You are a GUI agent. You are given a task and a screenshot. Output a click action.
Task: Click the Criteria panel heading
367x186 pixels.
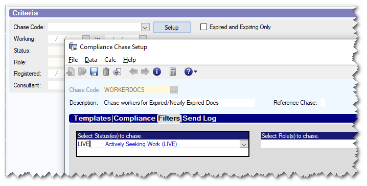tap(25, 13)
